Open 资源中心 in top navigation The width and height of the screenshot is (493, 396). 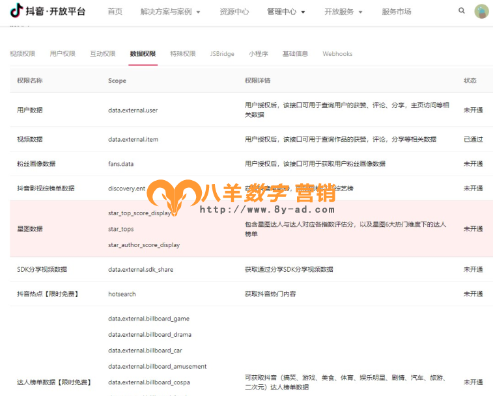(234, 12)
